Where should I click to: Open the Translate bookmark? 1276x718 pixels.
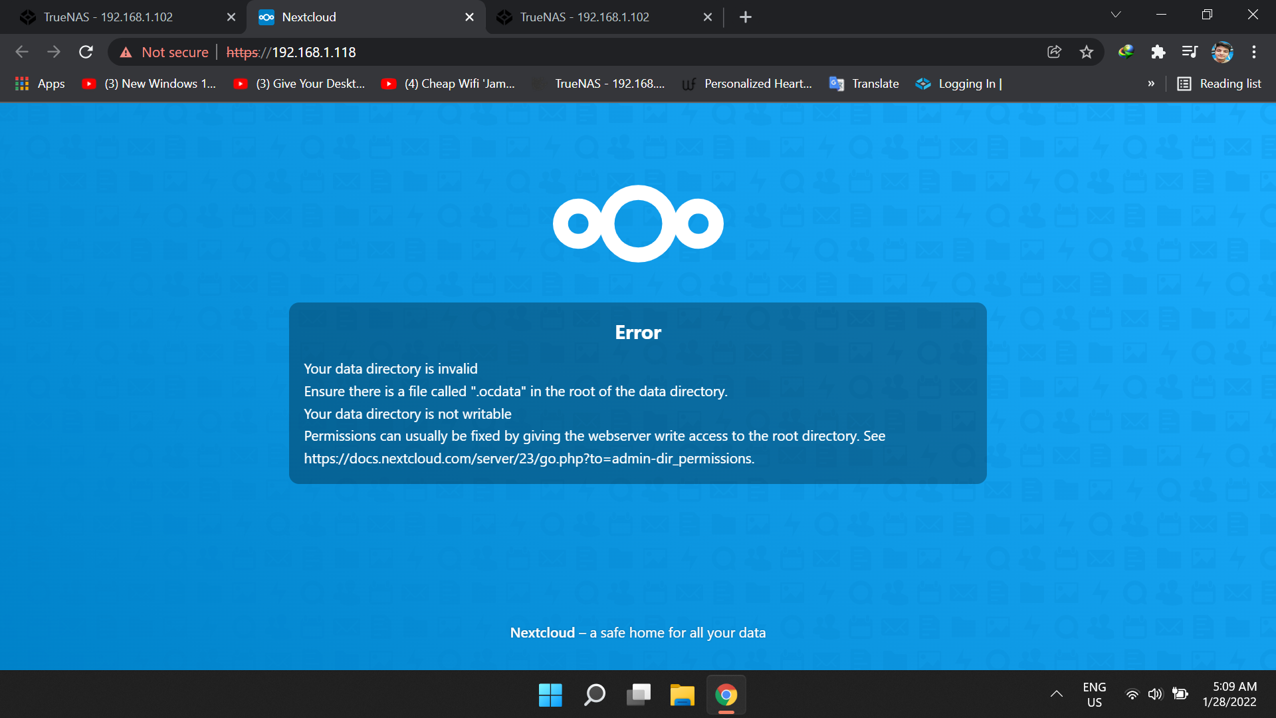click(864, 84)
